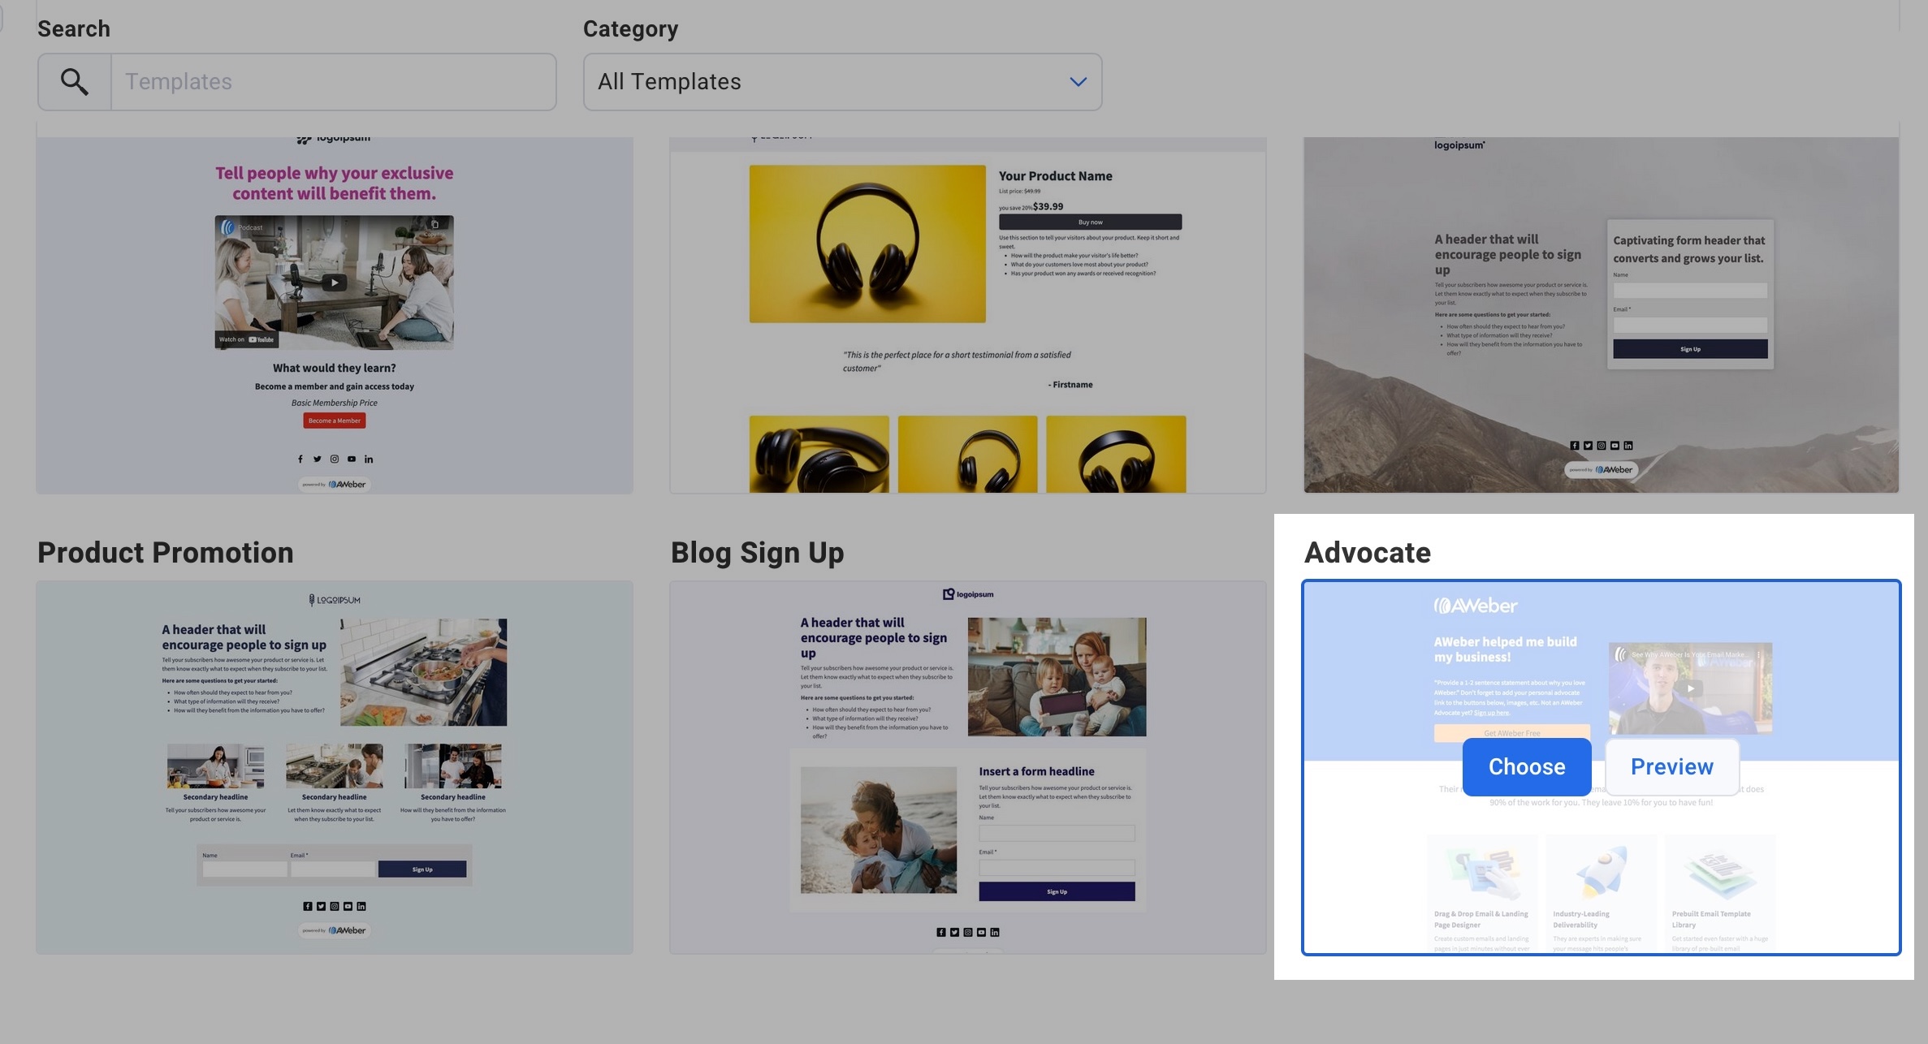Click the category dropdown chevron arrow
1928x1044 pixels.
click(x=1078, y=82)
